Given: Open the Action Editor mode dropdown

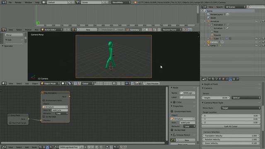Looking at the screenshot, I should point(52,30).
